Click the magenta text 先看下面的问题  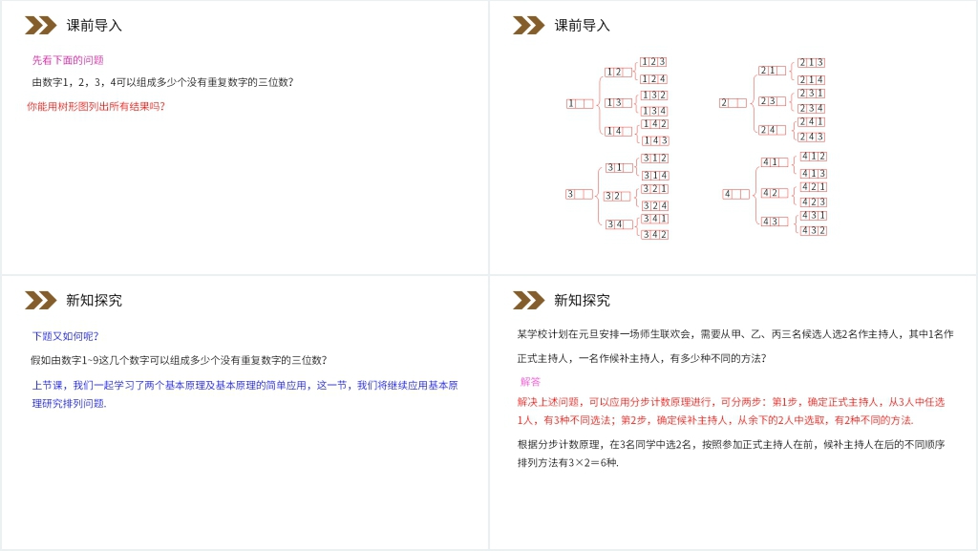68,60
